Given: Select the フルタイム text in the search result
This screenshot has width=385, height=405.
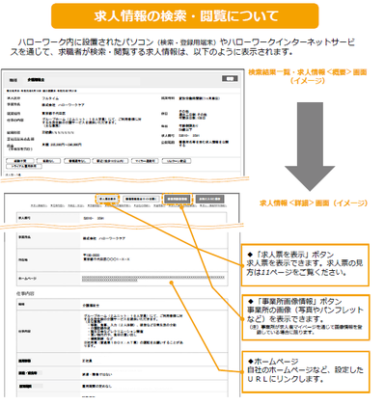Looking at the screenshot, I should [50, 98].
